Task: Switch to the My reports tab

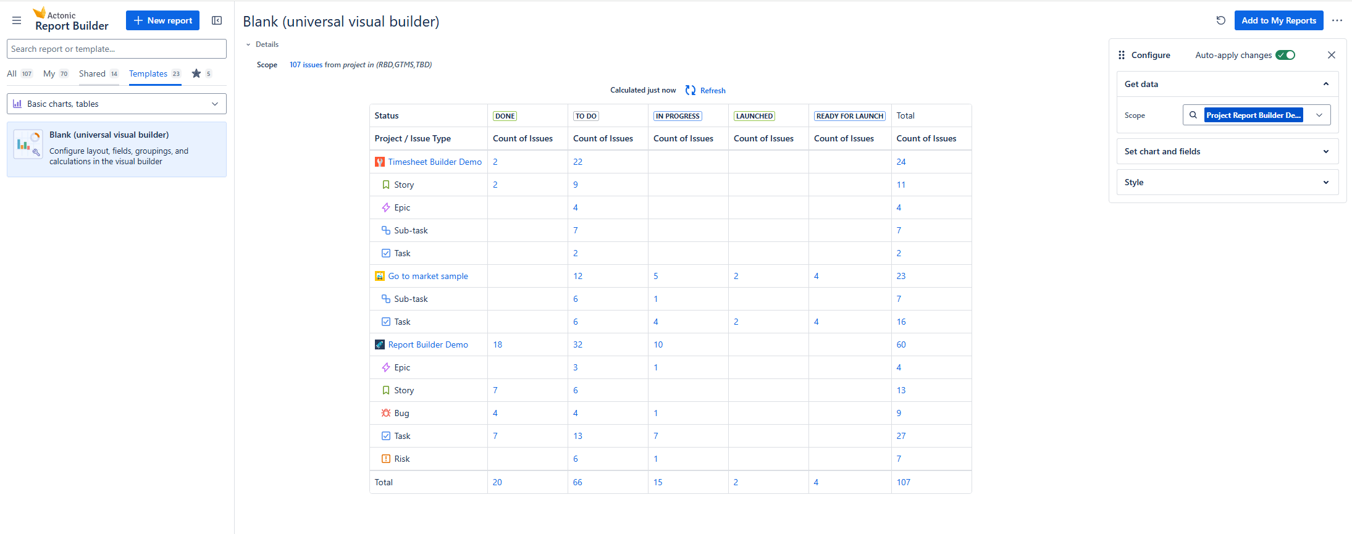Action: tap(56, 73)
